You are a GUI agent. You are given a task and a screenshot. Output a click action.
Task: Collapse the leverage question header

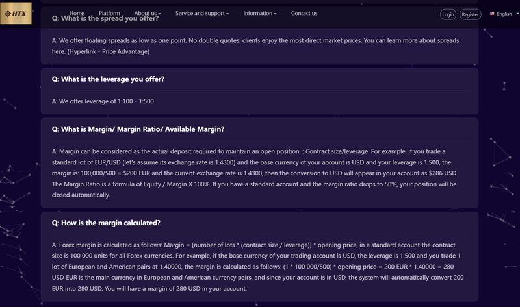click(108, 79)
